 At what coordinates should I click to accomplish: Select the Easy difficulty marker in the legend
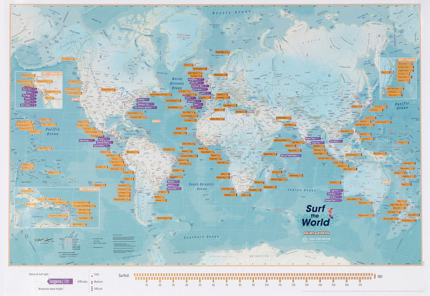click(92, 276)
